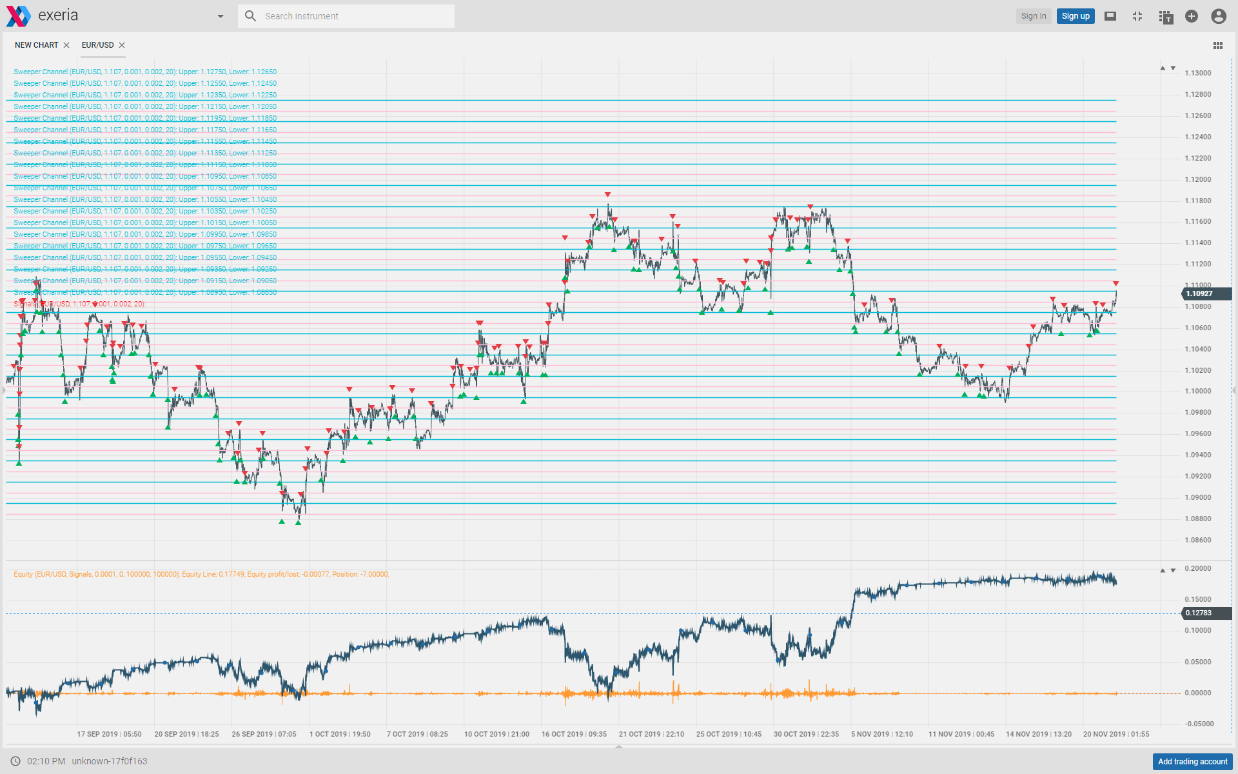Select Sweeper Channel legend Upper: 1.12550
1238x774 pixels.
click(x=145, y=83)
